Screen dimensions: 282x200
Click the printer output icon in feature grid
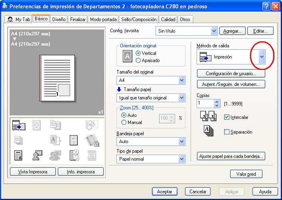(x=19, y=125)
